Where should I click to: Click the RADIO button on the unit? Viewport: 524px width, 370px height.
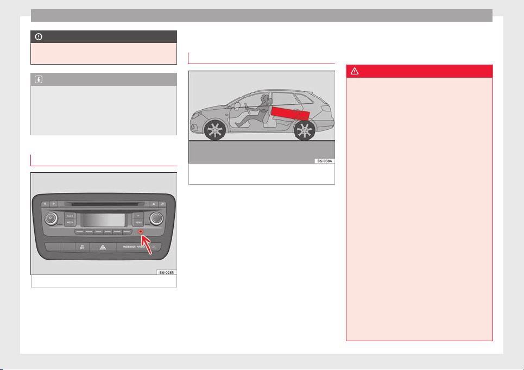pos(70,216)
